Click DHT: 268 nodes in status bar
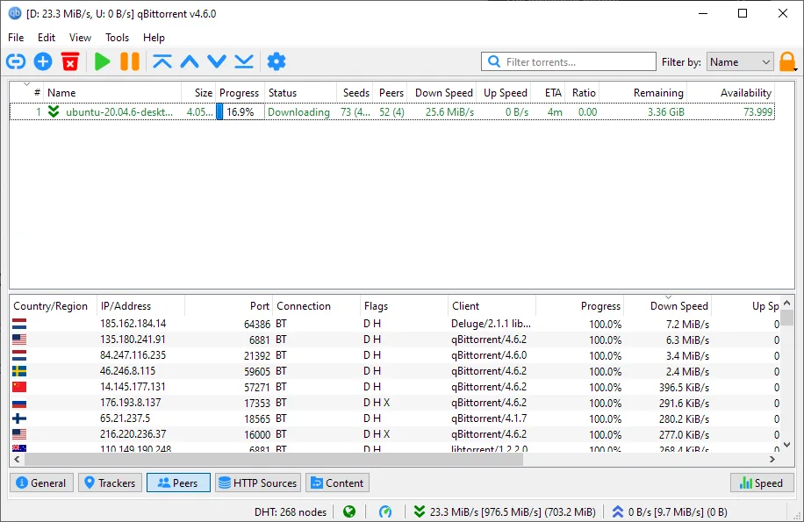The image size is (804, 522). coord(291,511)
